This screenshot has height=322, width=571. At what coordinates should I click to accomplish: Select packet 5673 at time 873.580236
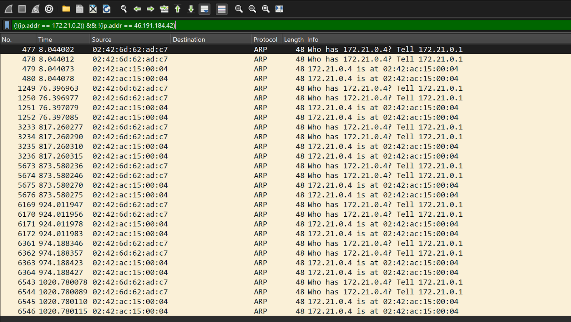pyautogui.click(x=285, y=166)
